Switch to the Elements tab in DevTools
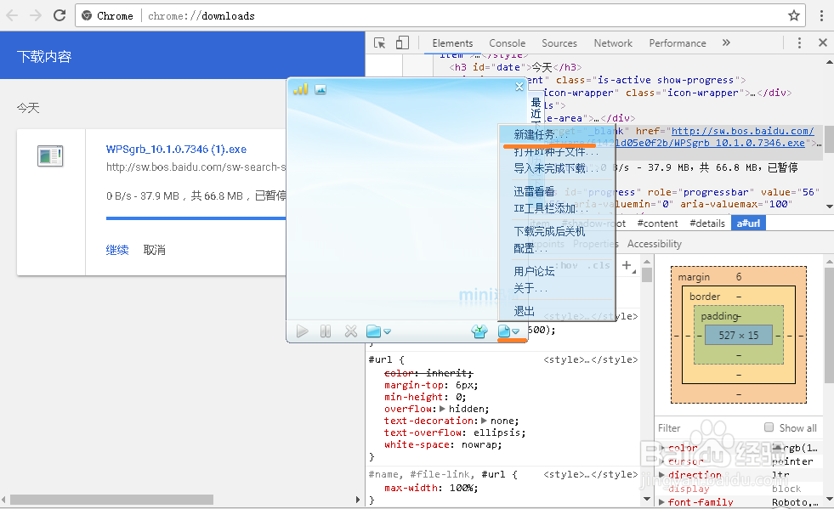The image size is (834, 509). pos(452,43)
